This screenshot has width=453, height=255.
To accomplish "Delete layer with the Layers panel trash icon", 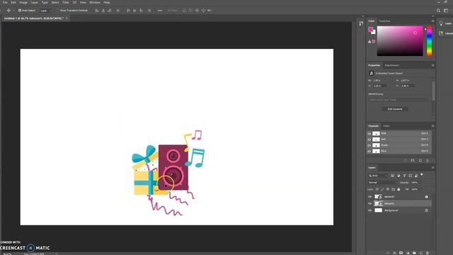I will coord(428,253).
